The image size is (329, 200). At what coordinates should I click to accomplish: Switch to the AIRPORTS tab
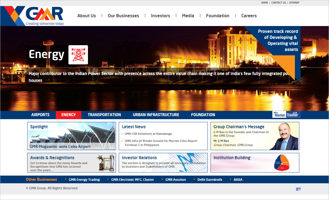click(x=40, y=115)
